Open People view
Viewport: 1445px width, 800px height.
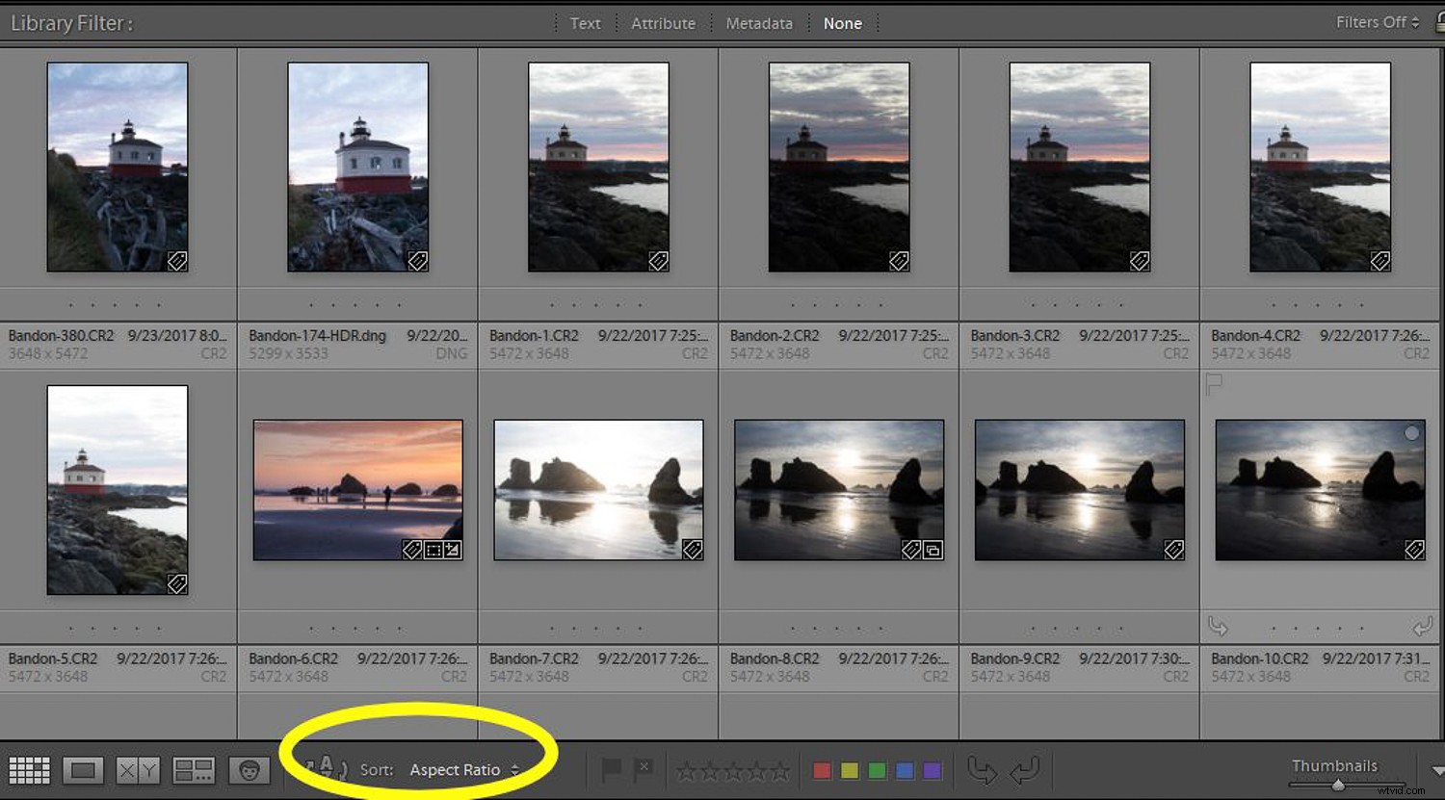click(249, 769)
